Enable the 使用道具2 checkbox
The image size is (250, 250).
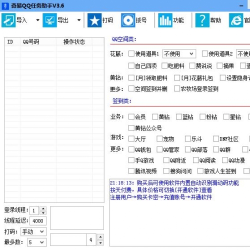click(204, 53)
